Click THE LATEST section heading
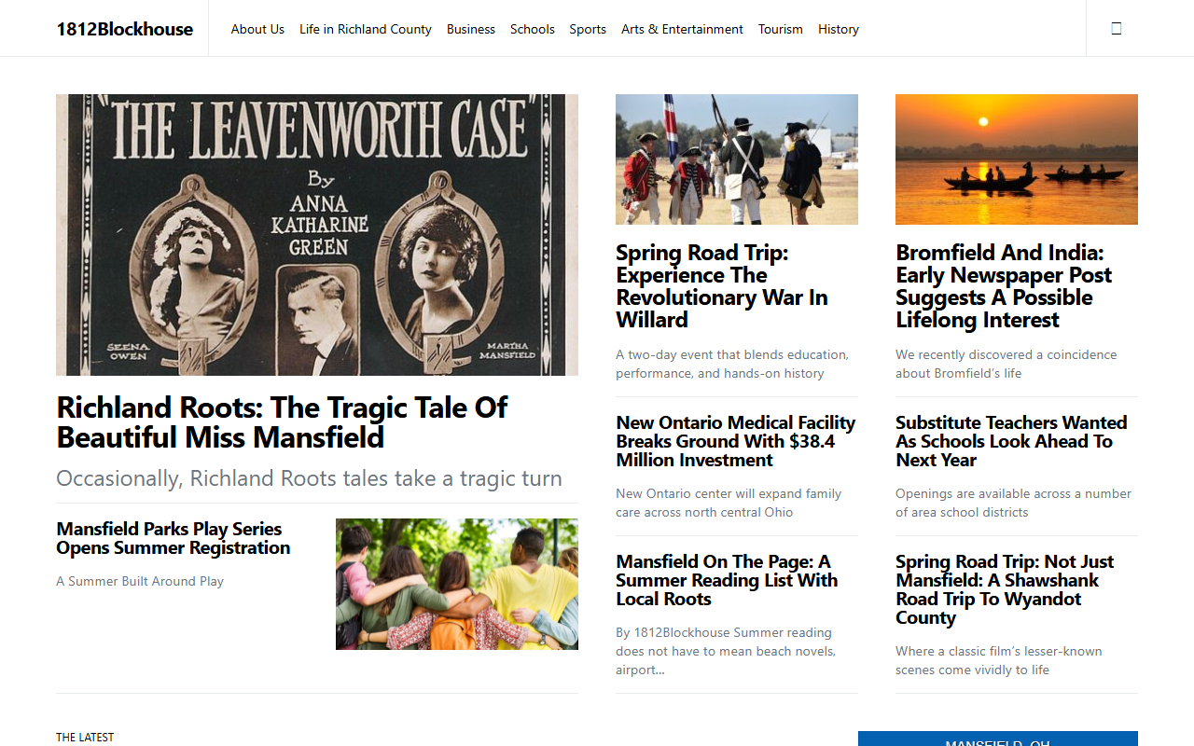 pos(85,737)
